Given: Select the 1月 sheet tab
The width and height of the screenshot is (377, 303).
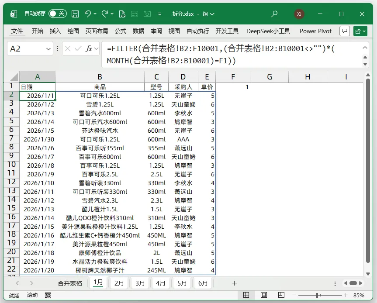Looking at the screenshot, I should click(98, 282).
